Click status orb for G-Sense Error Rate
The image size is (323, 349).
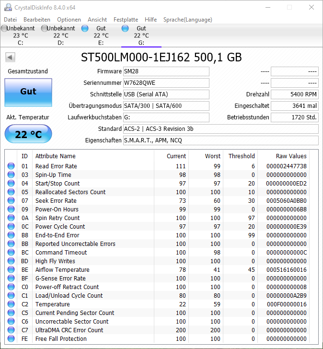11,278
